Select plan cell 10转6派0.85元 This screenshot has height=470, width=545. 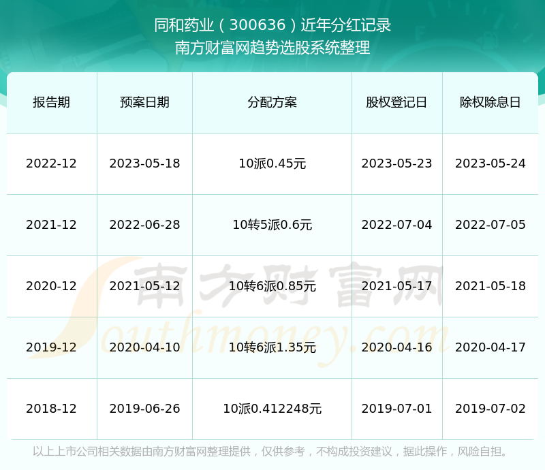272,286
